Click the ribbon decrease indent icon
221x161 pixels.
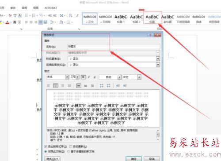point(50,15)
